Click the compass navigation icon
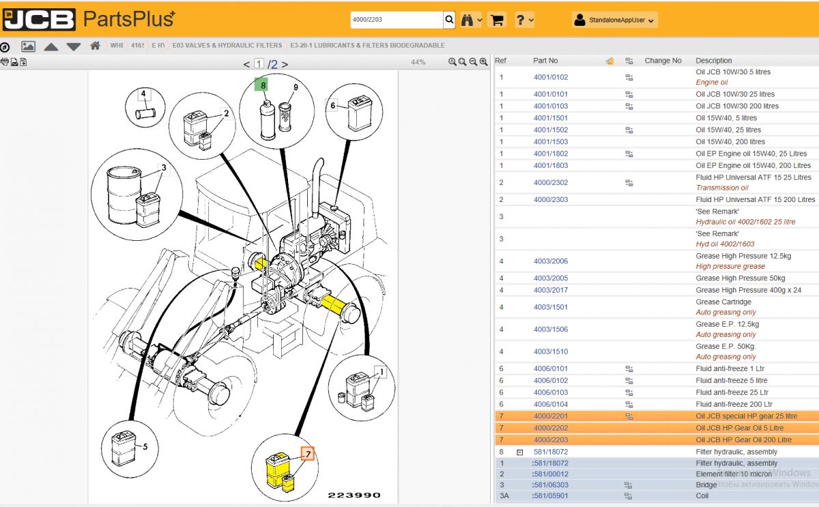 [x=5, y=47]
